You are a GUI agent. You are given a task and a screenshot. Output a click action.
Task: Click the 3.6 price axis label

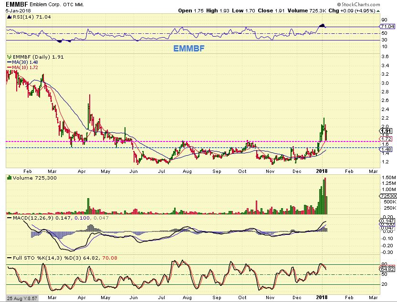385,56
